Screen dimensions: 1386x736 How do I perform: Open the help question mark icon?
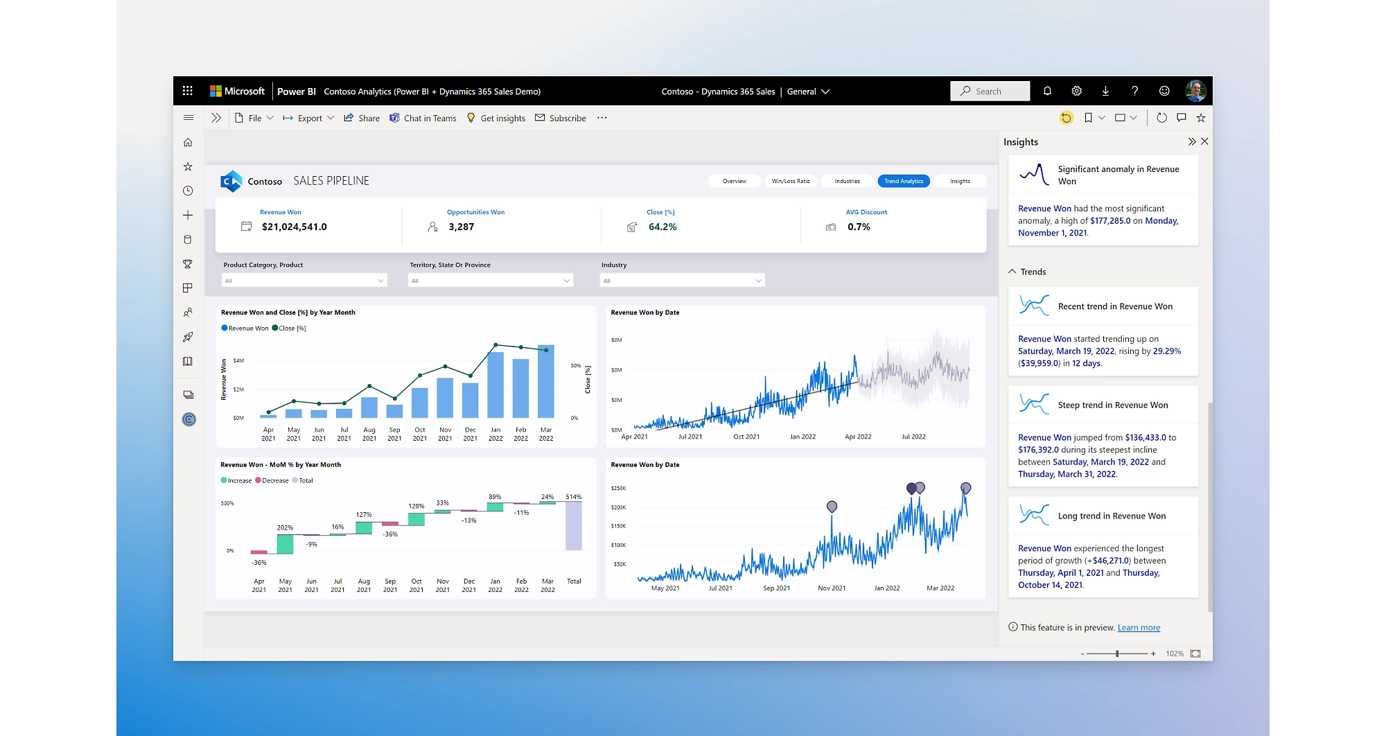1134,91
